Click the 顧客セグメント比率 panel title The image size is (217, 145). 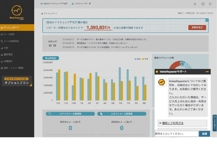[x=164, y=58]
